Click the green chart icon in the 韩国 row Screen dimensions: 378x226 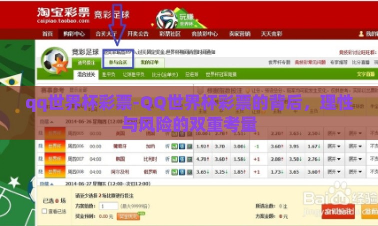click(174, 159)
